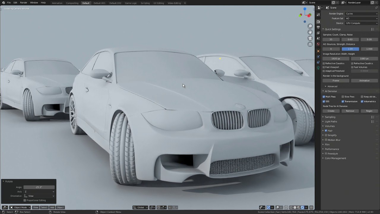Image resolution: width=380 pixels, height=214 pixels.
Task: Toggle X-ray display icon
Action: click(286, 207)
